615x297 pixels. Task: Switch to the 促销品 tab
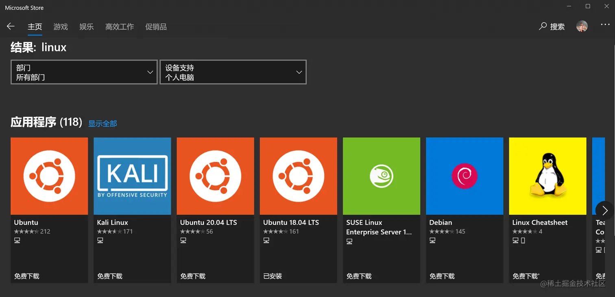coord(156,27)
